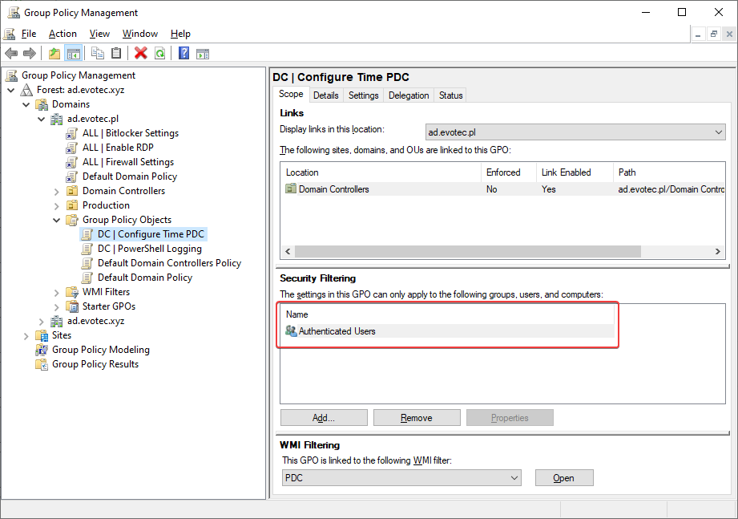Click the Add button under Security Filtering
Viewport: 738px width, 519px height.
324,417
